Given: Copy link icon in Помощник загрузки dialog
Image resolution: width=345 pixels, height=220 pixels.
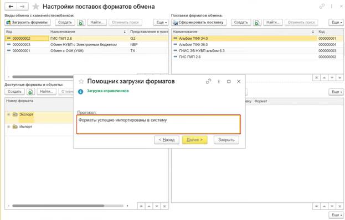Looking at the screenshot, I should point(208,81).
